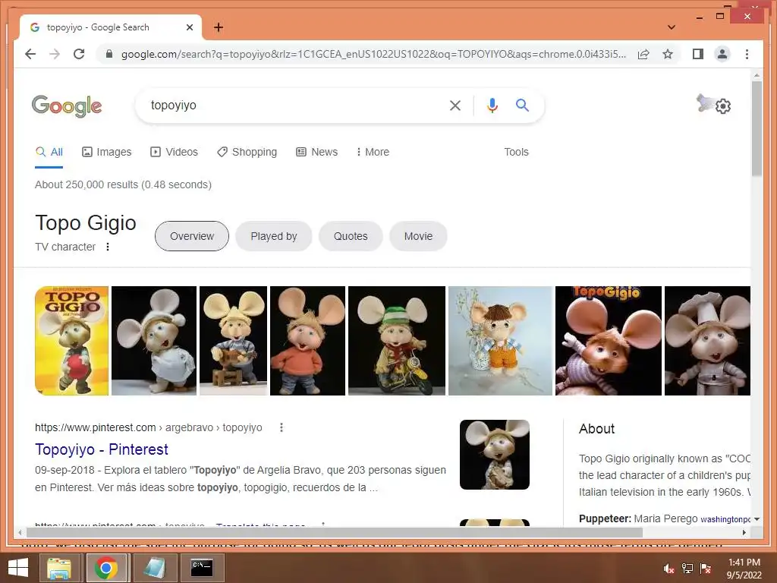The height and width of the screenshot is (583, 777).
Task: Open Topo Gigio on motorcycle image
Action: tap(396, 341)
